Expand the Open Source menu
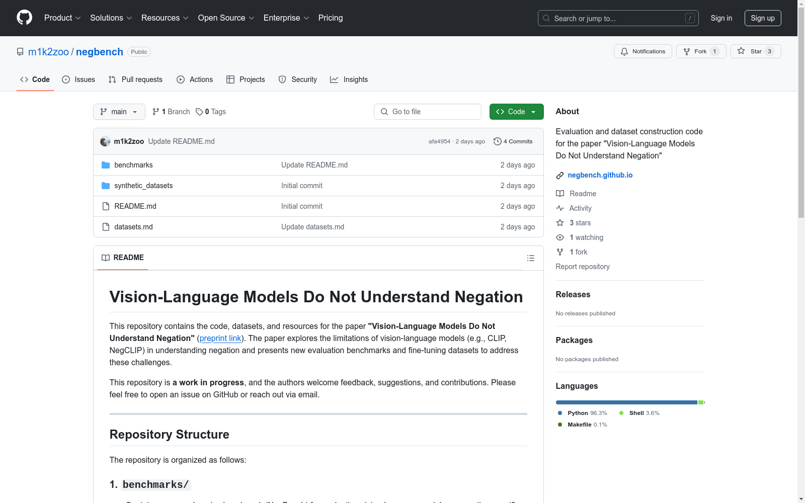 pos(226,18)
